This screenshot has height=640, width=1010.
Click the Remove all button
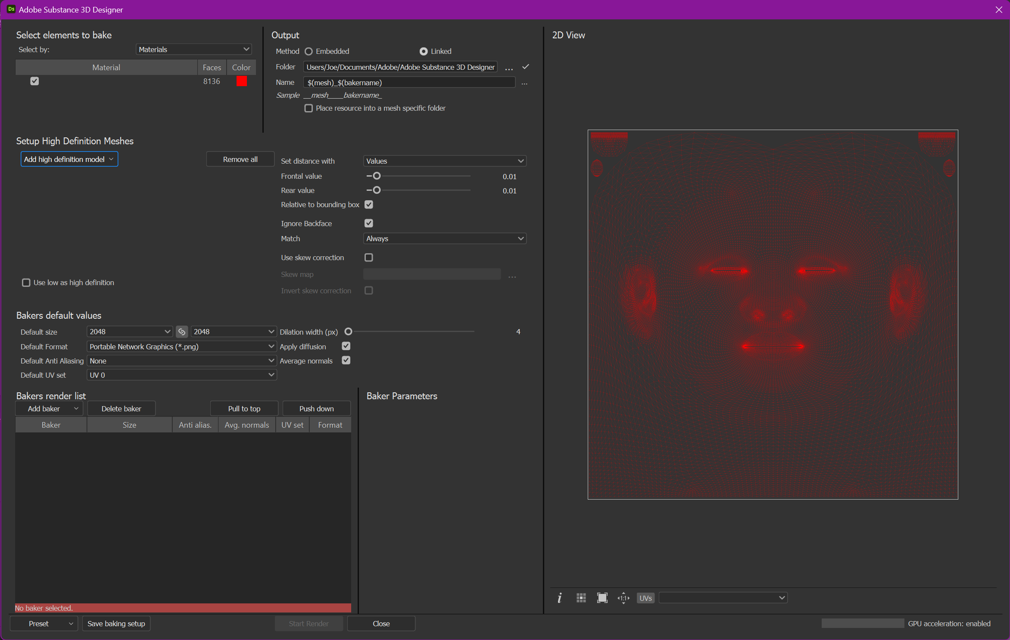(240, 159)
